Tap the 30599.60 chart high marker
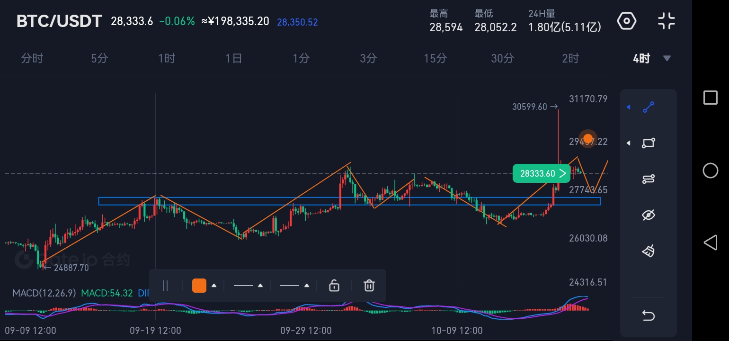 click(536, 107)
